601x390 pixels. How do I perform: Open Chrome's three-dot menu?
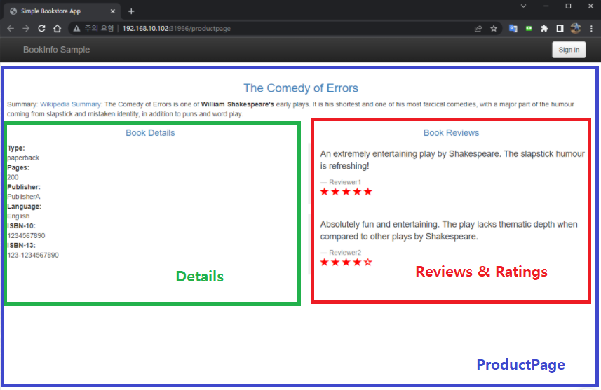click(591, 29)
